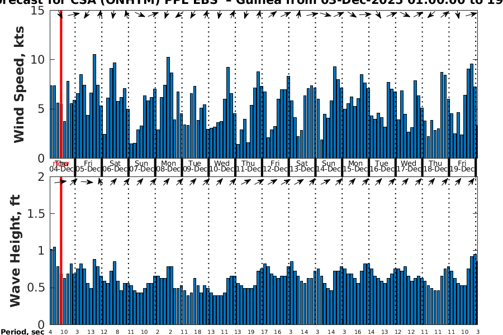Viewport: 503px width, 335px height.
Task: Select the Fri 05-Dec date label
Action: point(88,166)
